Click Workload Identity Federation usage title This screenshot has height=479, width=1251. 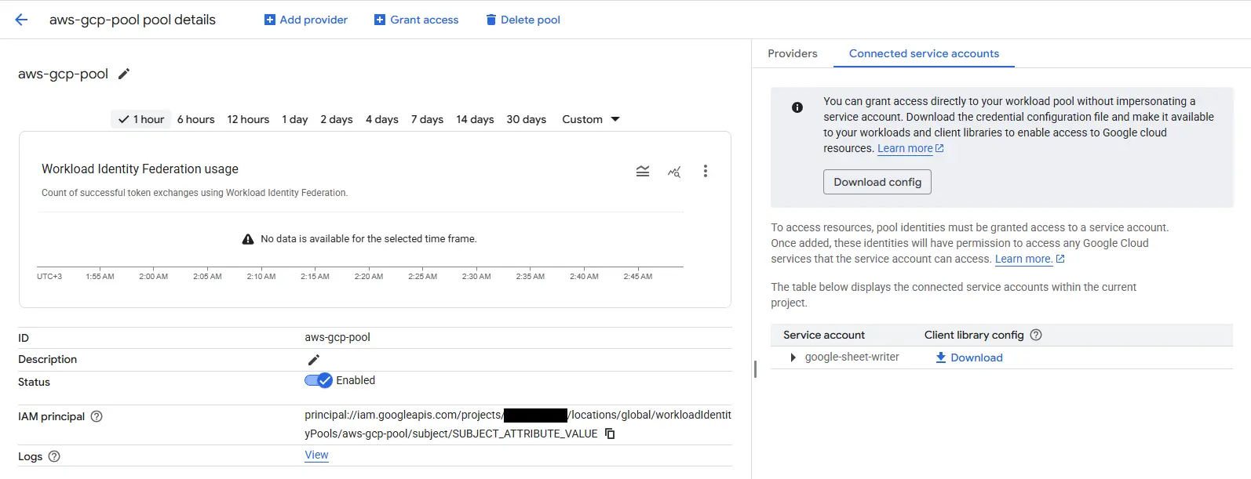(x=140, y=169)
